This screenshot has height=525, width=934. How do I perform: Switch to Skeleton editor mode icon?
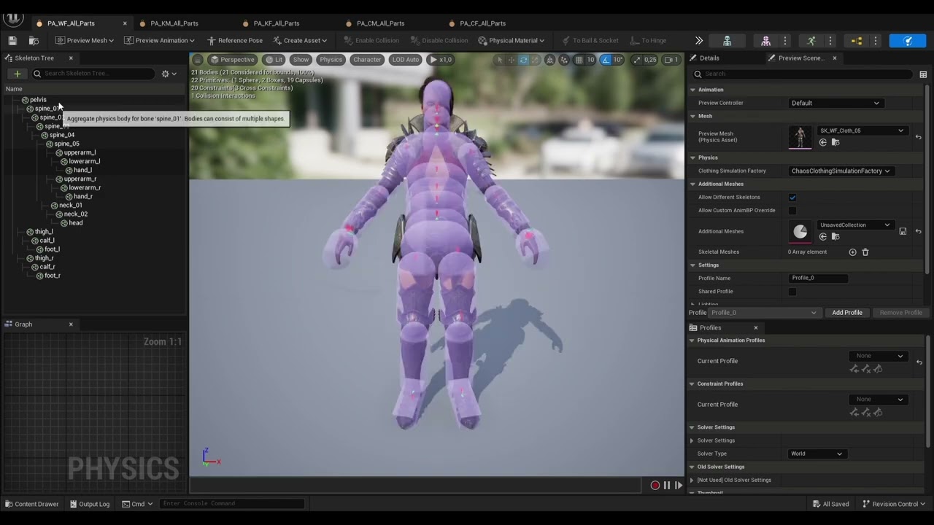(727, 41)
